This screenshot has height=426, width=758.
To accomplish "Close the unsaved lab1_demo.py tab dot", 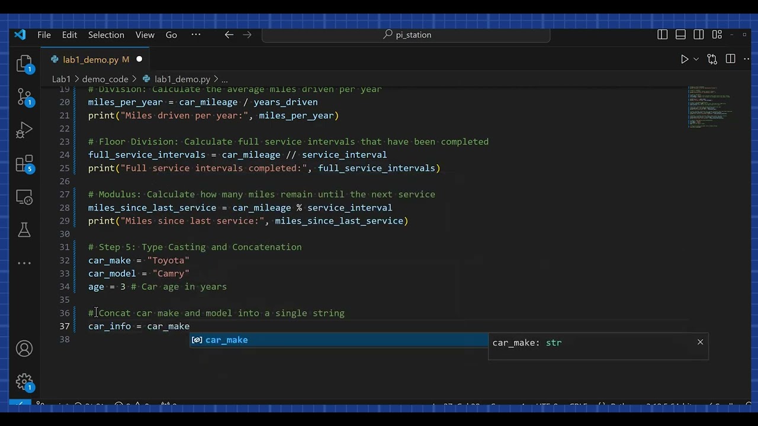I will click(139, 59).
